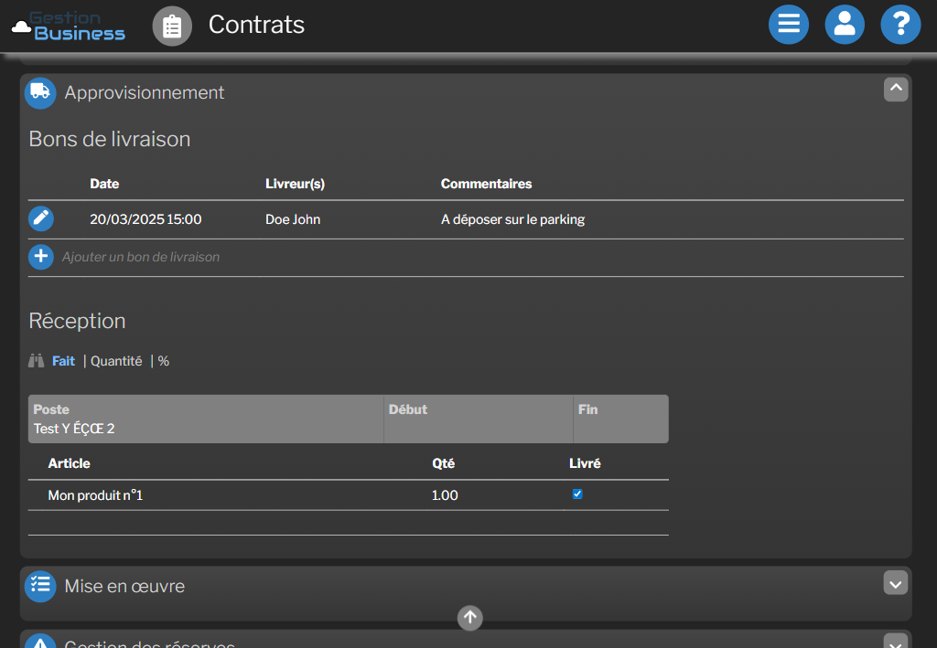Click the Contrats clipboard icon

tap(172, 26)
